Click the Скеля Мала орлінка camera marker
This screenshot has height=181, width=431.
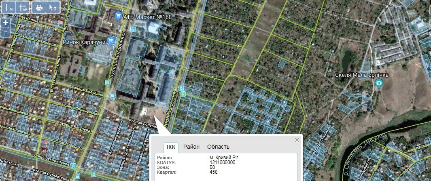(379, 83)
